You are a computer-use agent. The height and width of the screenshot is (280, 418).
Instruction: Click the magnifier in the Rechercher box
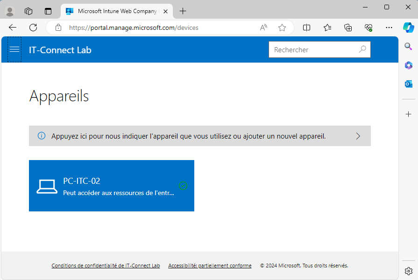tap(362, 49)
